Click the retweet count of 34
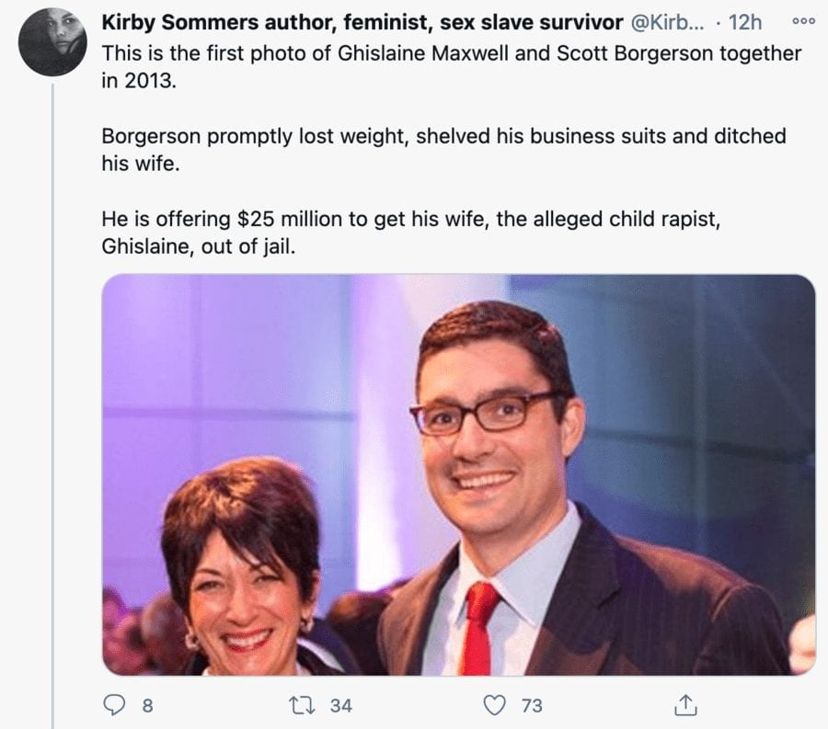 tap(341, 706)
